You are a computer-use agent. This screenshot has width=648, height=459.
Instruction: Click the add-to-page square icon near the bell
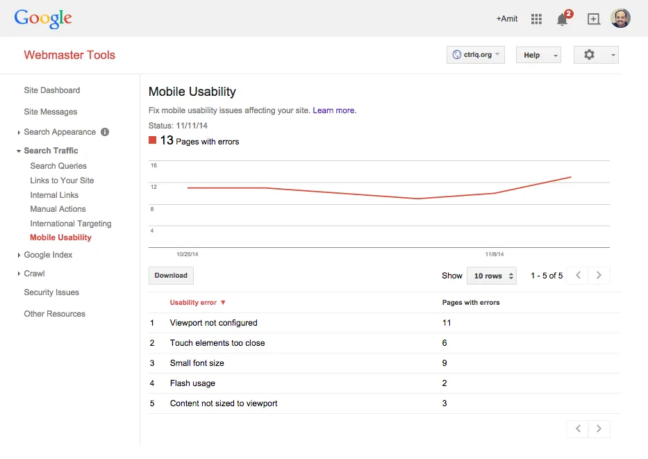click(x=593, y=19)
